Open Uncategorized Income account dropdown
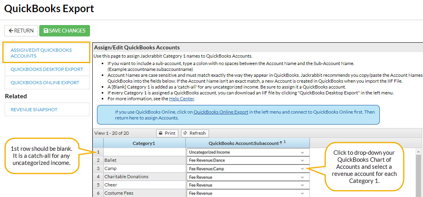 (248, 152)
